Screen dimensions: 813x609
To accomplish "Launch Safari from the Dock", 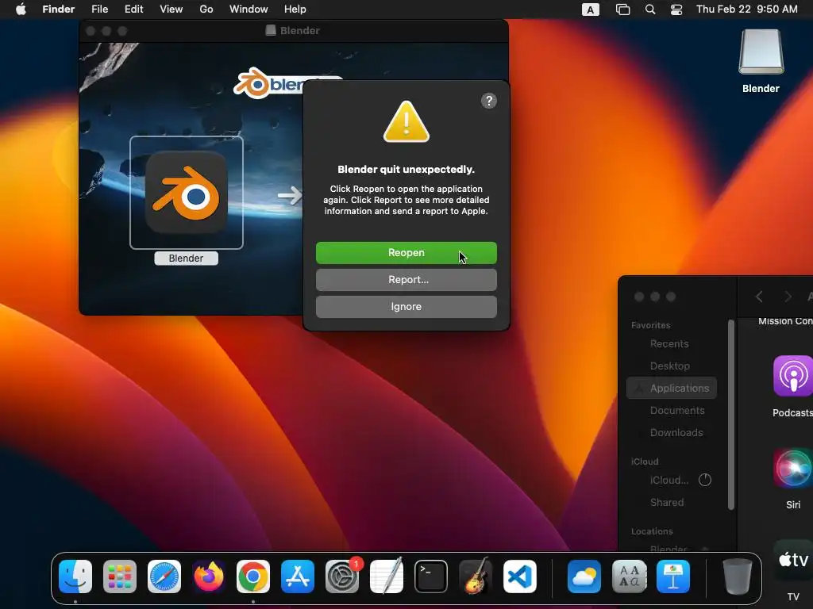I will point(164,576).
